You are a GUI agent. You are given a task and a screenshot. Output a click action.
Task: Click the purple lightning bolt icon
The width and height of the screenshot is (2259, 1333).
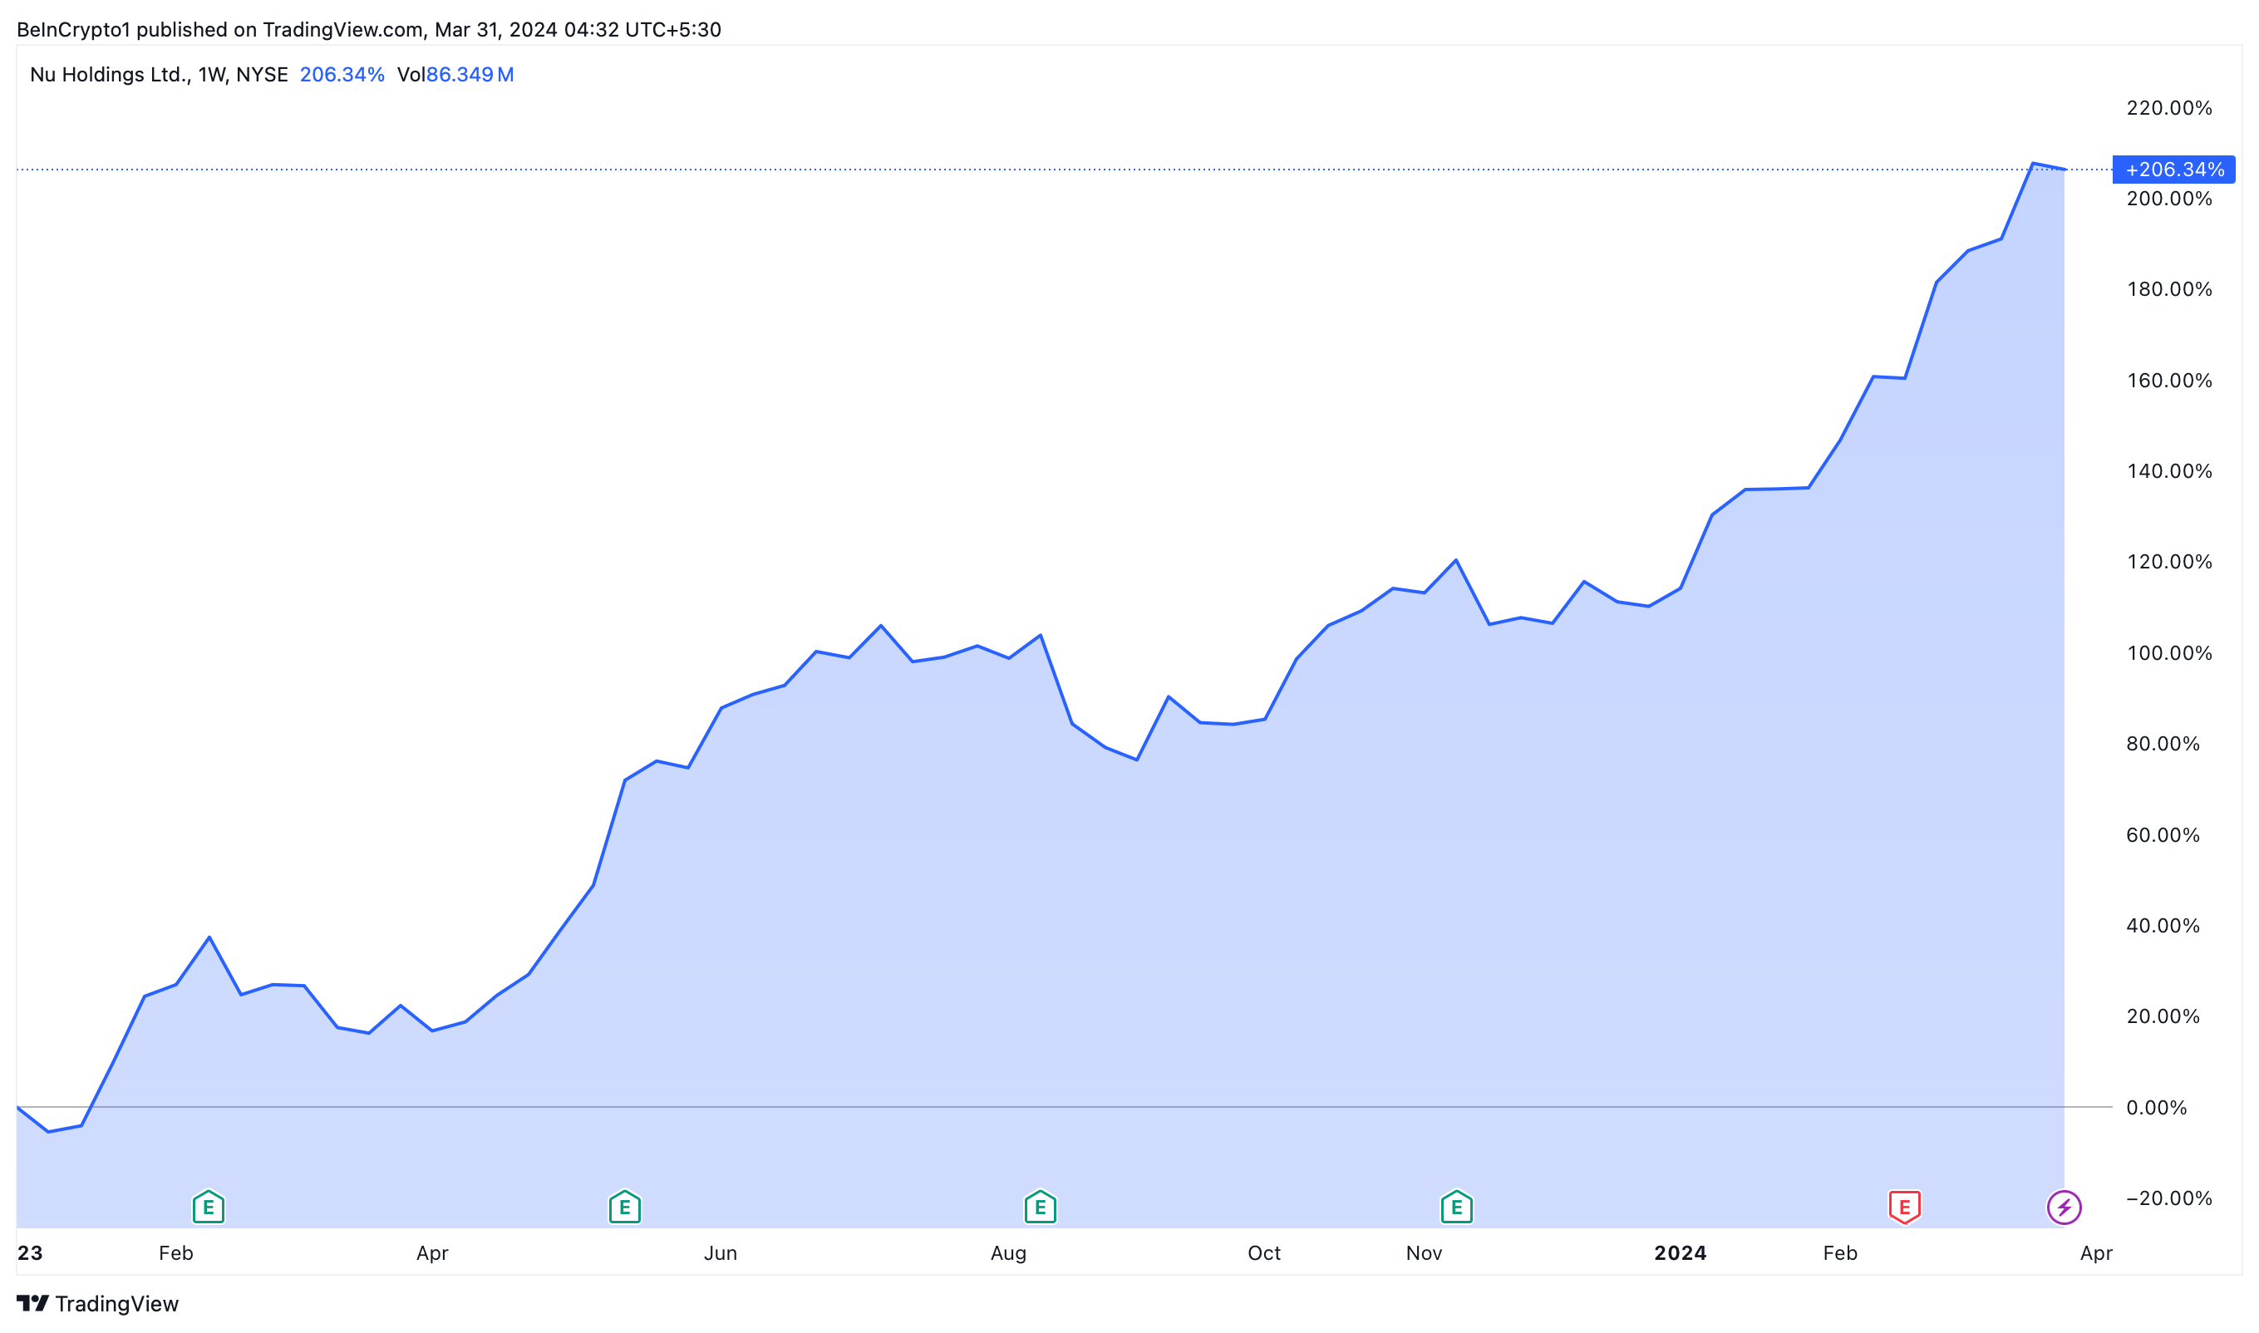[x=2064, y=1208]
